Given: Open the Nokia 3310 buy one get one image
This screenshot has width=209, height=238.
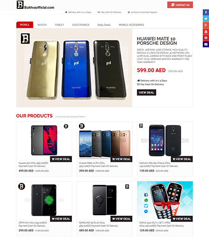Looking at the screenshot, I should [x=165, y=201].
